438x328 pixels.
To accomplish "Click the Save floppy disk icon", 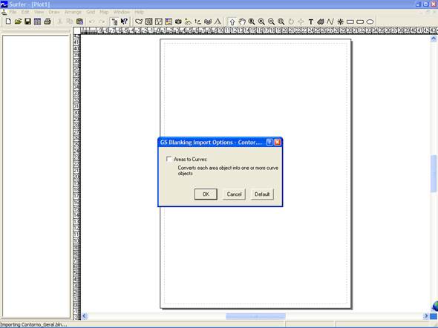I will (x=27, y=22).
